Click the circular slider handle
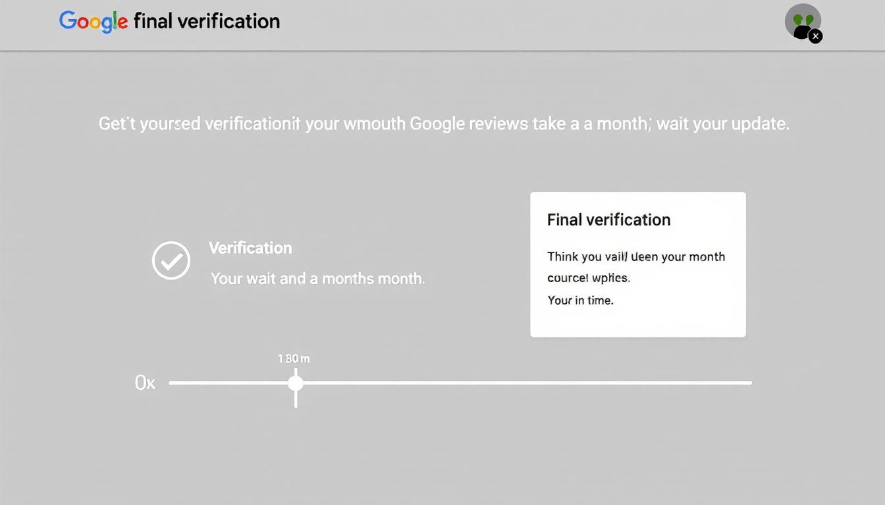The height and width of the screenshot is (505, 885). 295,383
